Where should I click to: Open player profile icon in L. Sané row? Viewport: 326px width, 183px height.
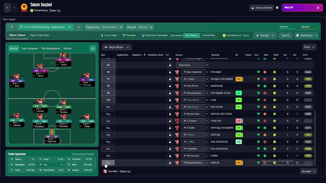170,79
